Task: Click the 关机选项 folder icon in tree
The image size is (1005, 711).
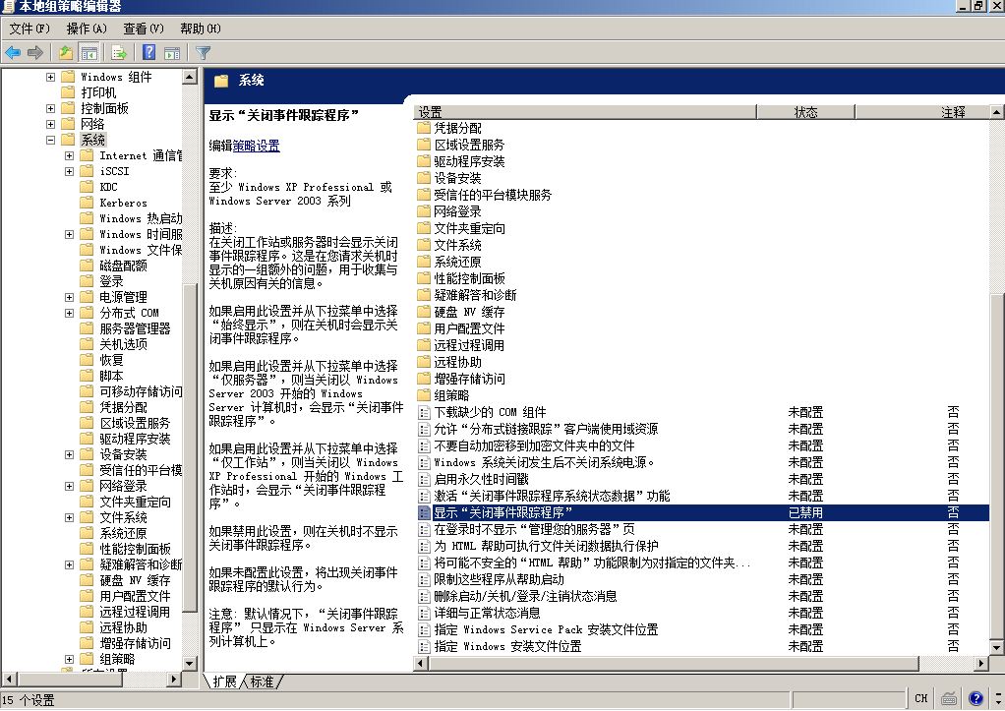Action: 87,344
